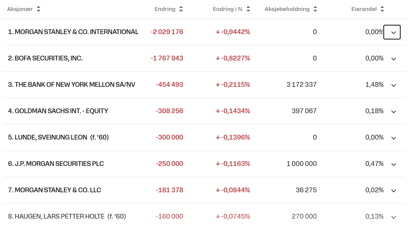This screenshot has height=229, width=408.
Task: Sort by Endring i % arrows
Action: 248,9
